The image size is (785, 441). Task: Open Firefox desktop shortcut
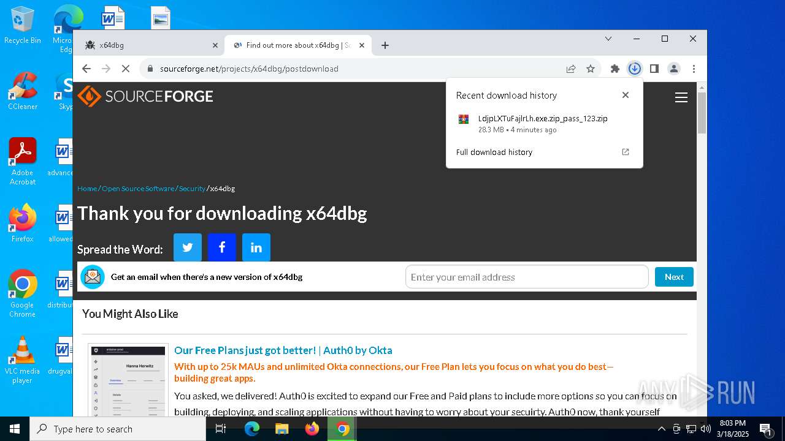tap(22, 224)
